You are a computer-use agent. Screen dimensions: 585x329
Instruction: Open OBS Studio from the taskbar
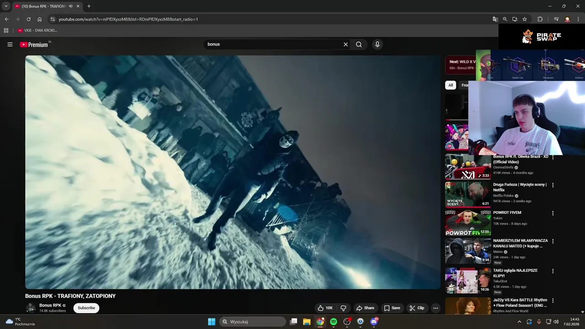pyautogui.click(x=347, y=322)
